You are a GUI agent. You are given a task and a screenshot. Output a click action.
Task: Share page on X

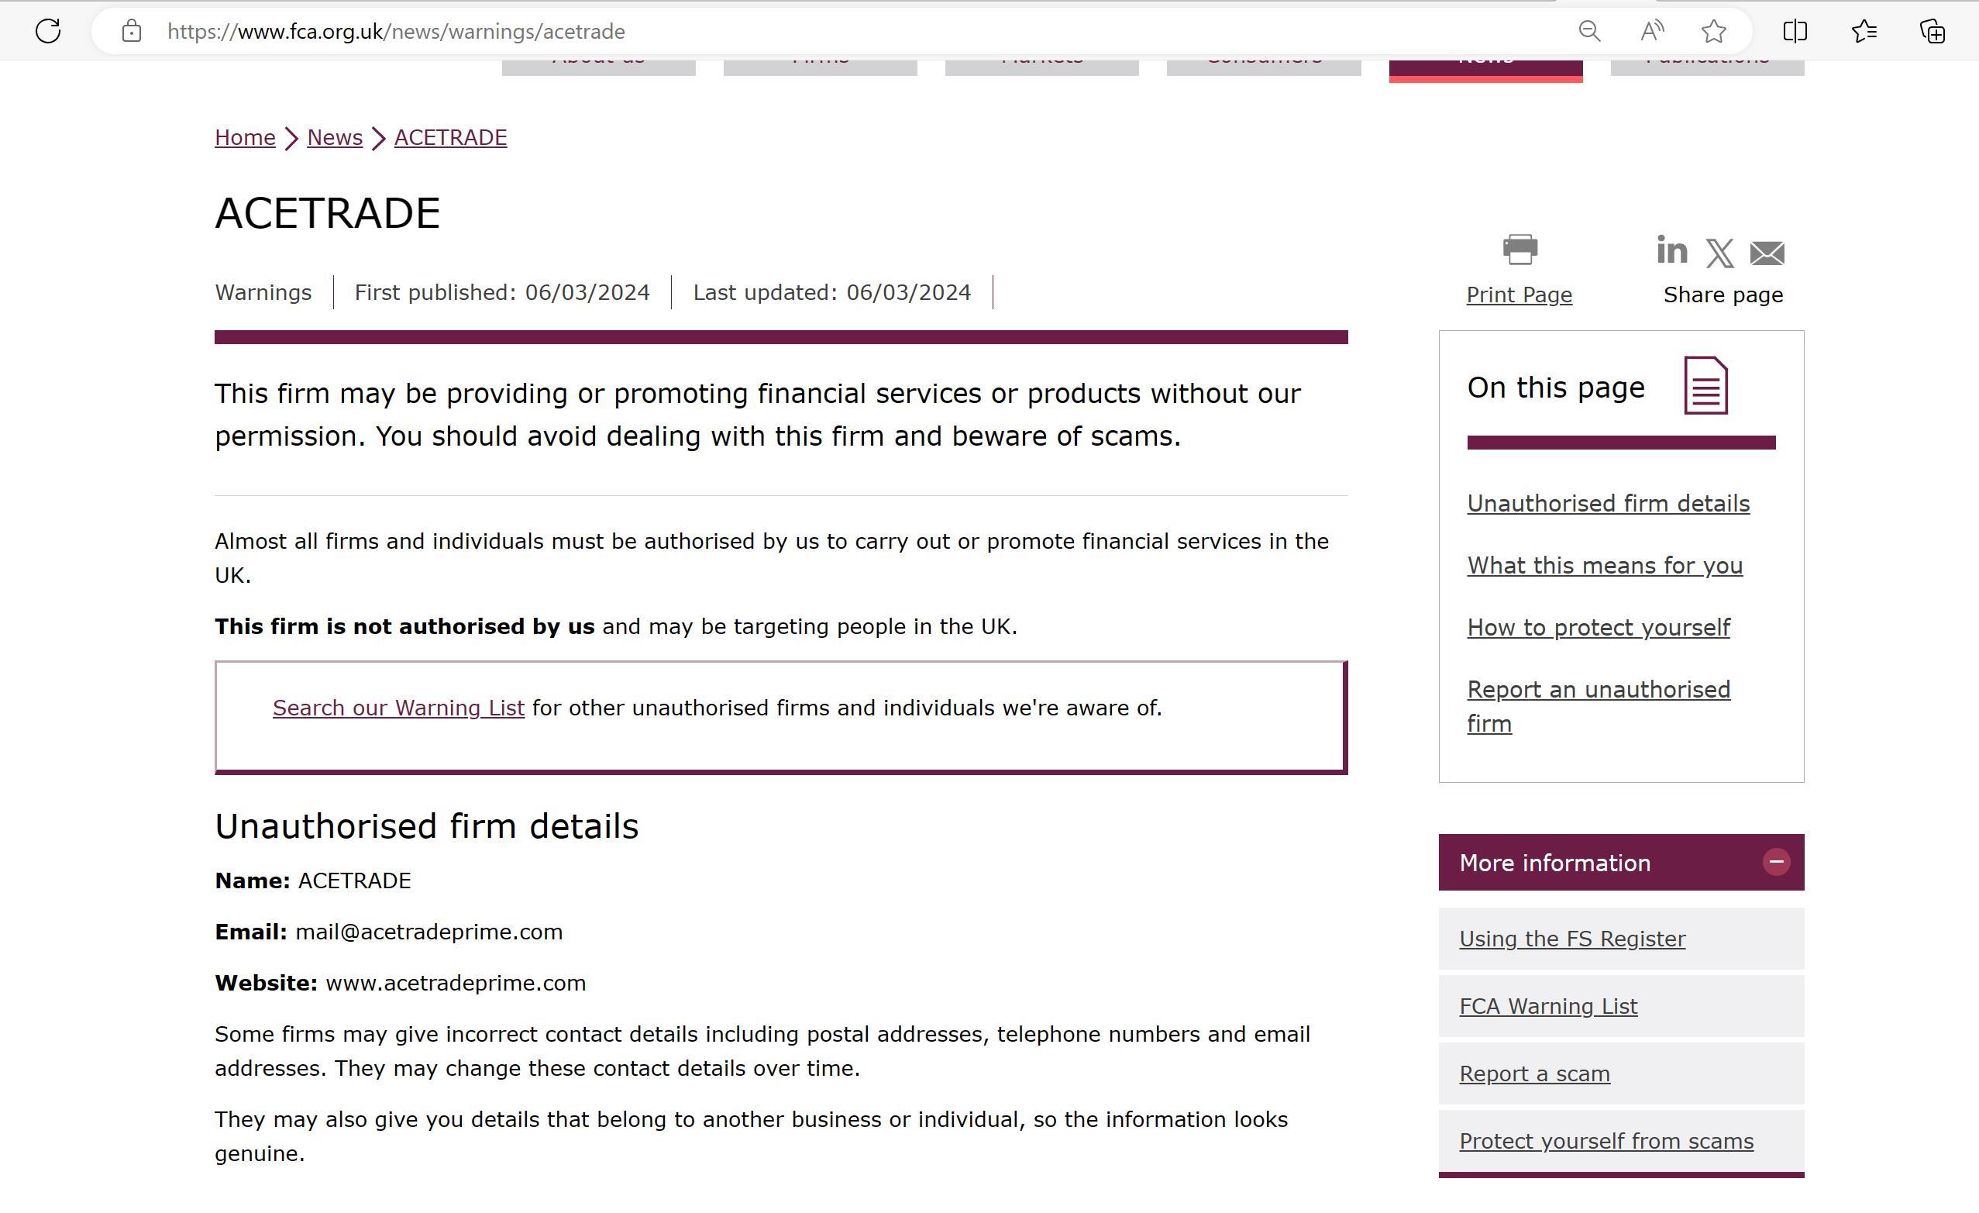1719,253
